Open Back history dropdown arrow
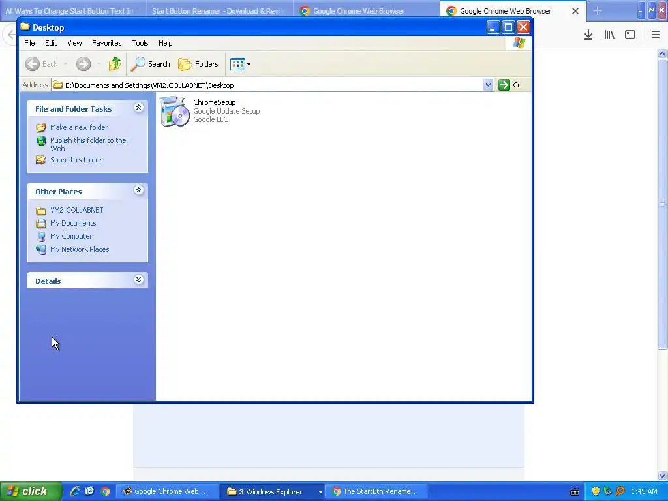The height and width of the screenshot is (501, 668). point(65,64)
